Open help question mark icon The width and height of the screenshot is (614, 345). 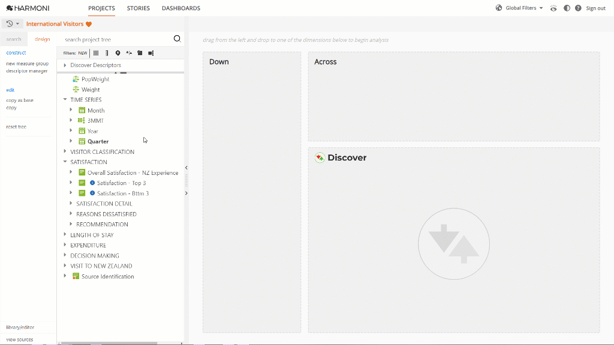(x=578, y=8)
